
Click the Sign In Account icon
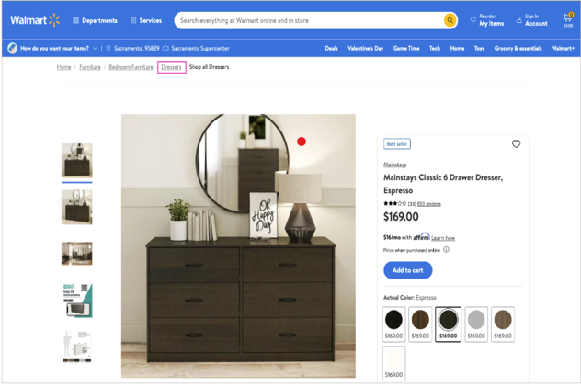click(518, 20)
